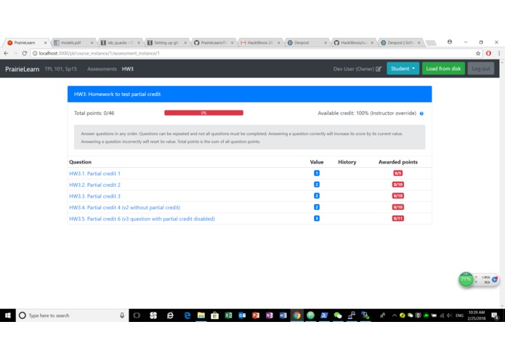This screenshot has height=359, width=505.
Task: Open question HW3.2. Partial credit 2
Action: (94, 185)
